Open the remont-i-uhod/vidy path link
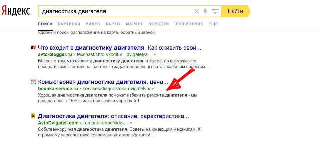Image resolution: width=321 pixels, height=144 pixels. 106,123
